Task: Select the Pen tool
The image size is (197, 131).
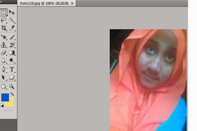Action: pos(4,69)
